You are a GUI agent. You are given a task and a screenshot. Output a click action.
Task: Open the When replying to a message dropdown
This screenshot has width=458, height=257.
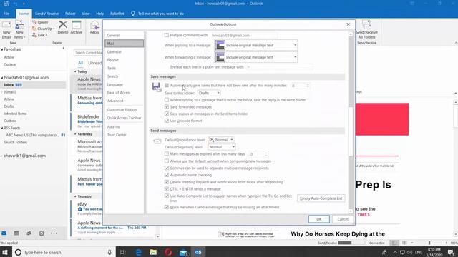click(256, 45)
